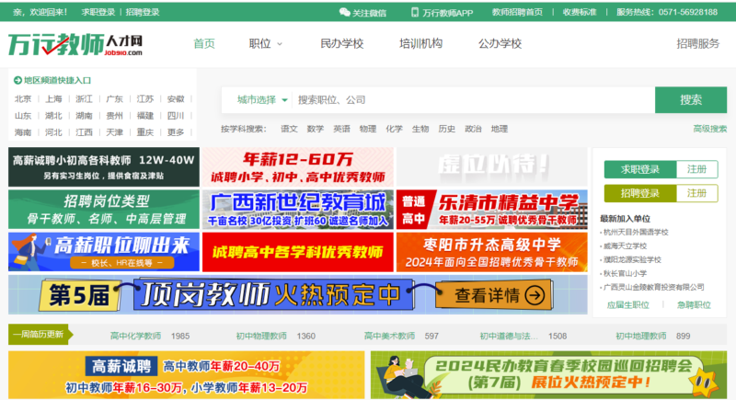Image resolution: width=736 pixels, height=400 pixels.
Task: Click the mobile phone icon for 万行教师APP
Action: click(414, 13)
